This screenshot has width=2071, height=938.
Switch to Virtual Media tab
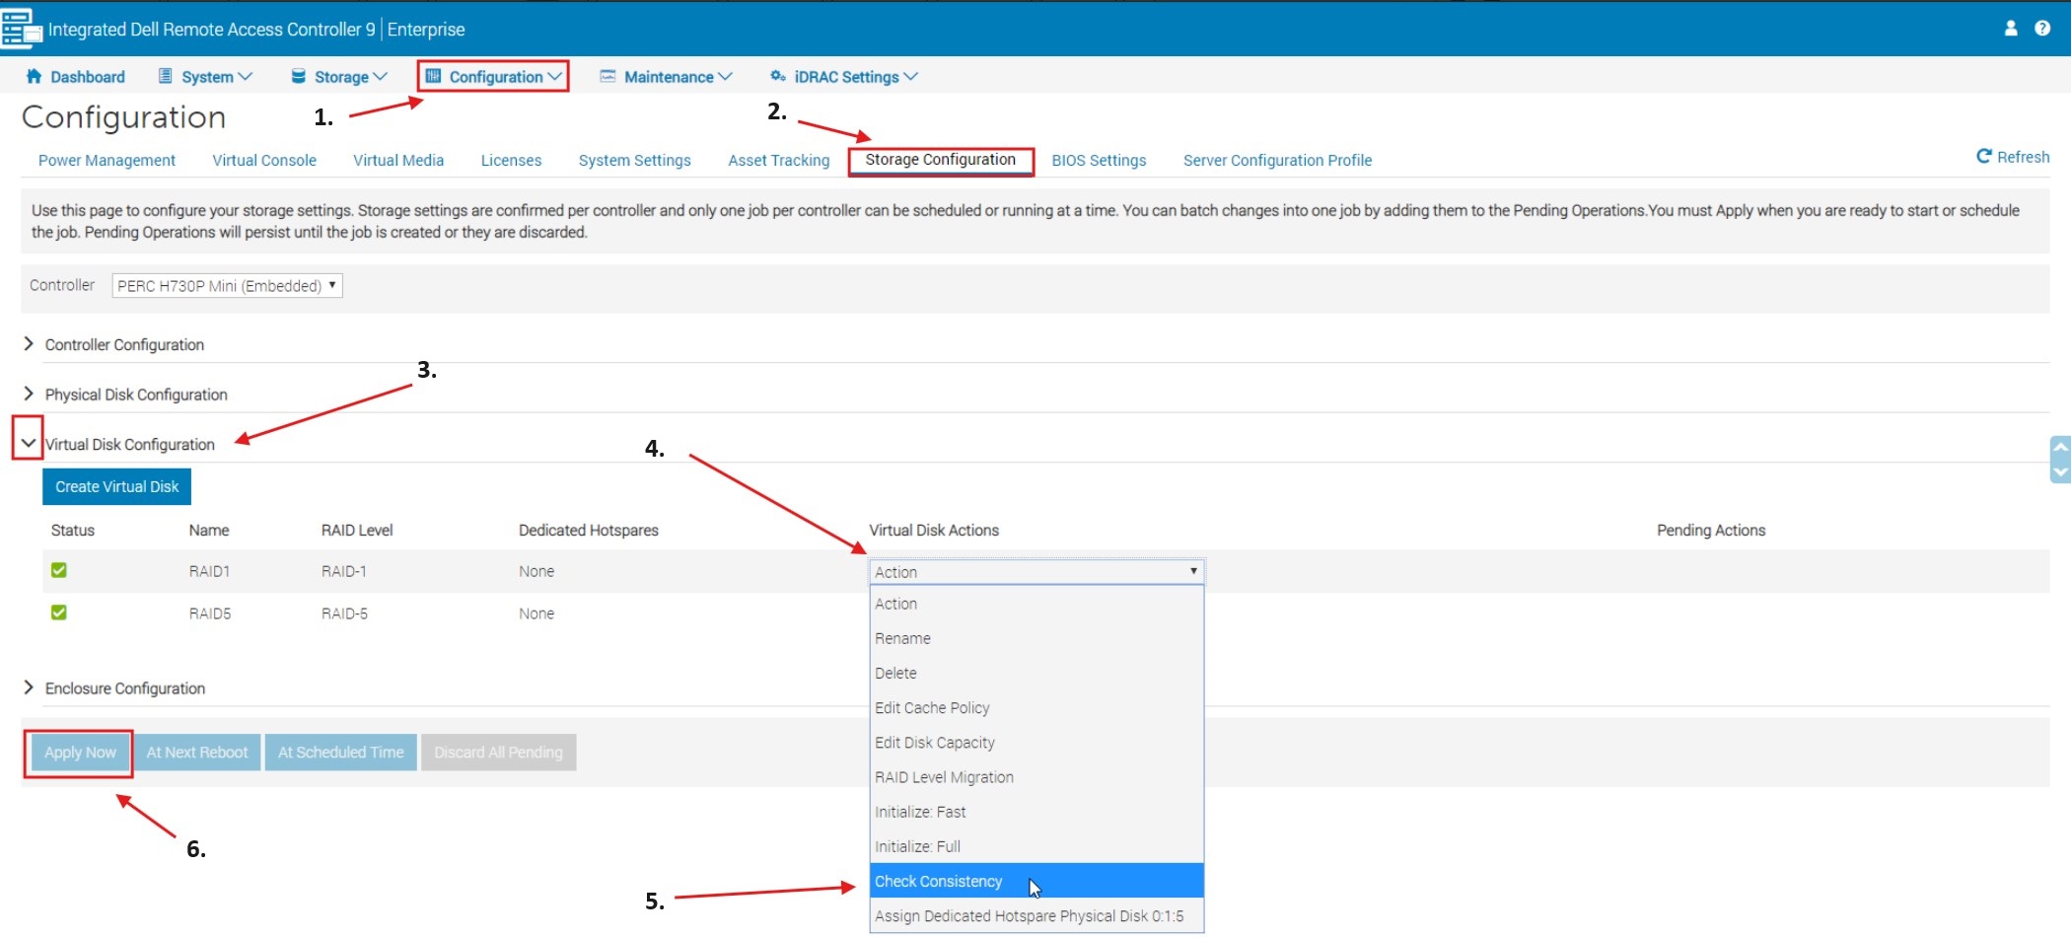point(398,160)
